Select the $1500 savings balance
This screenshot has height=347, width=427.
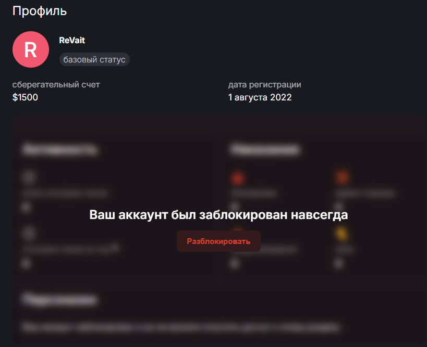pos(25,97)
